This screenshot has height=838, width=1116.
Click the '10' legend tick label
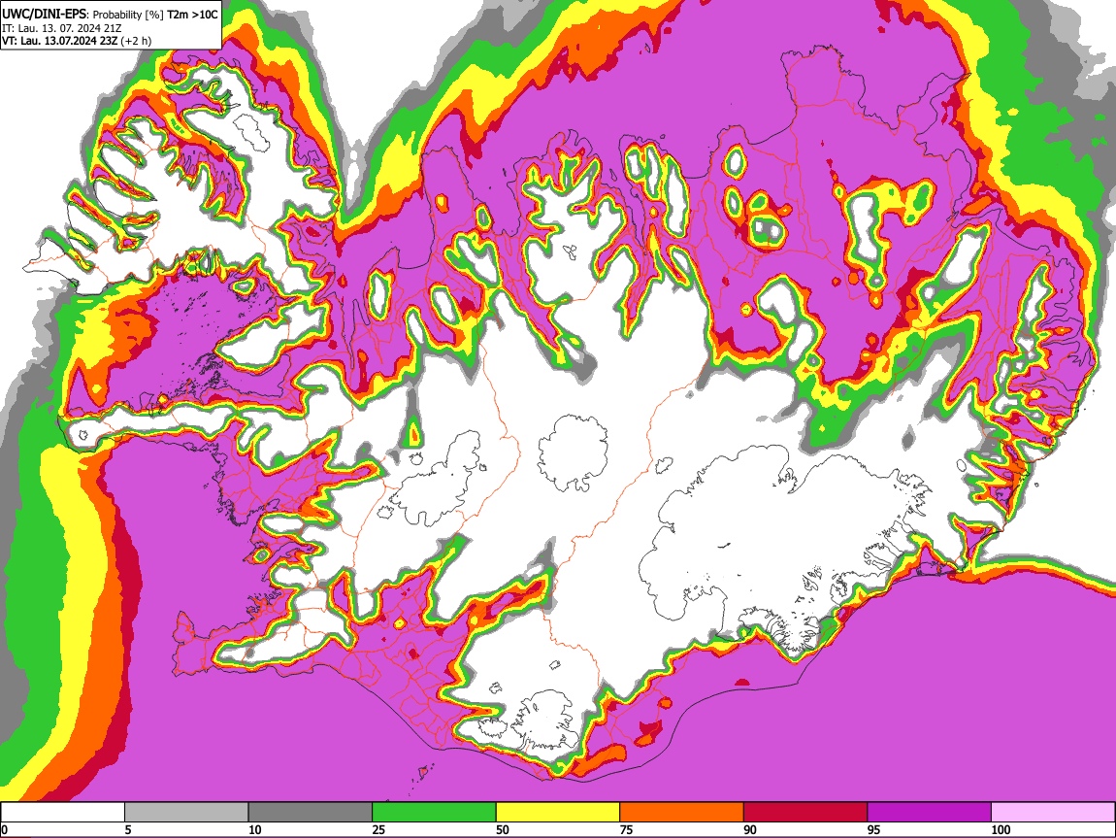click(x=255, y=829)
